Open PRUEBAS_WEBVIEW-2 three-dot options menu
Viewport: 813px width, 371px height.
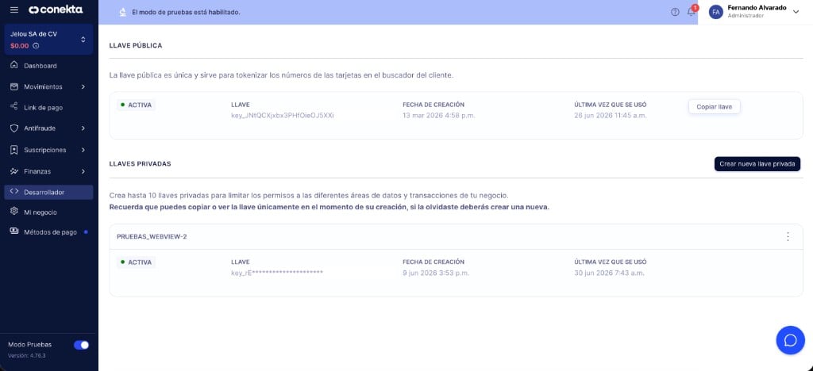788,236
